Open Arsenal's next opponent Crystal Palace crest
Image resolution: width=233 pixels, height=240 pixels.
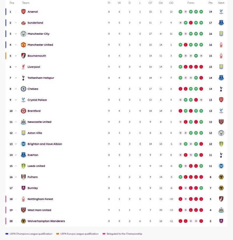[x=221, y=12]
